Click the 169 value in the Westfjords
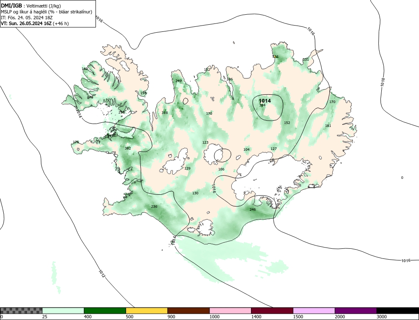 [85, 69]
